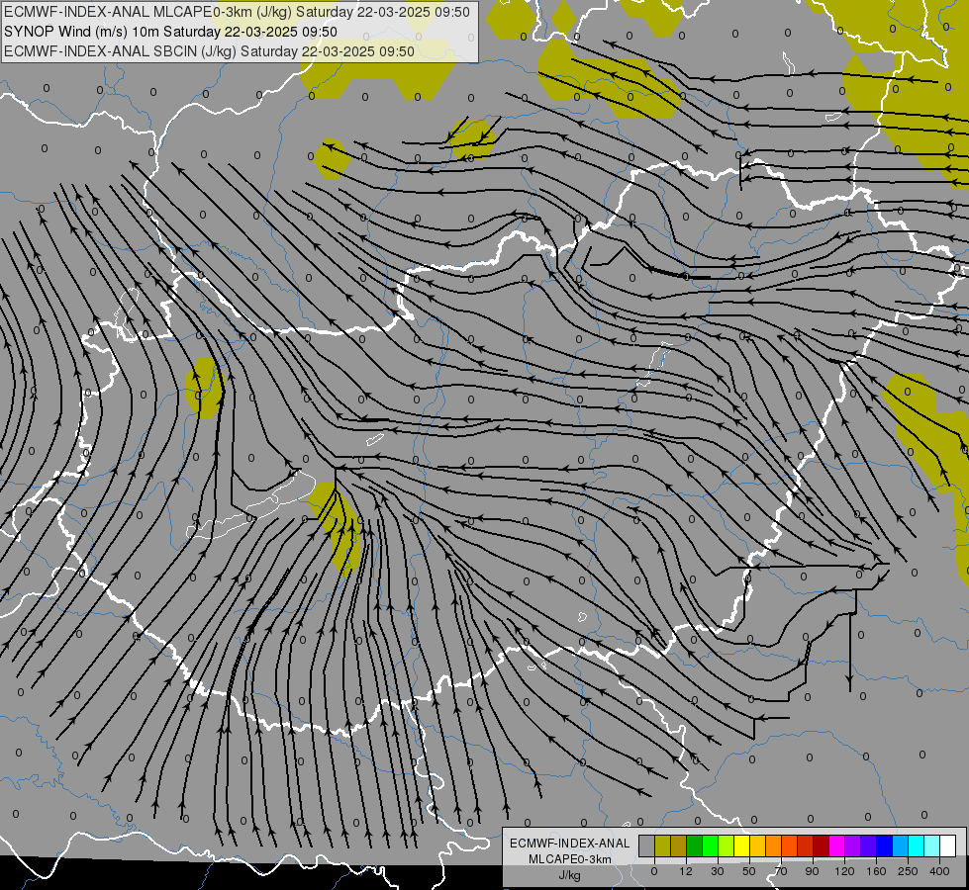Click the SBCIN title line
The image size is (969, 890).
(x=209, y=51)
